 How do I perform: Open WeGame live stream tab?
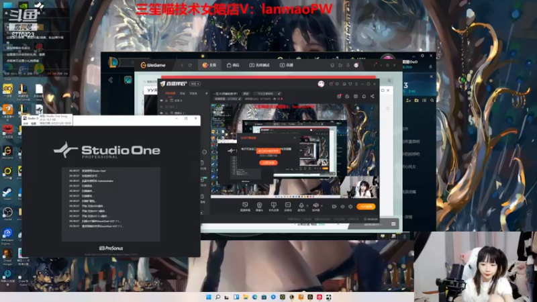[x=287, y=65]
